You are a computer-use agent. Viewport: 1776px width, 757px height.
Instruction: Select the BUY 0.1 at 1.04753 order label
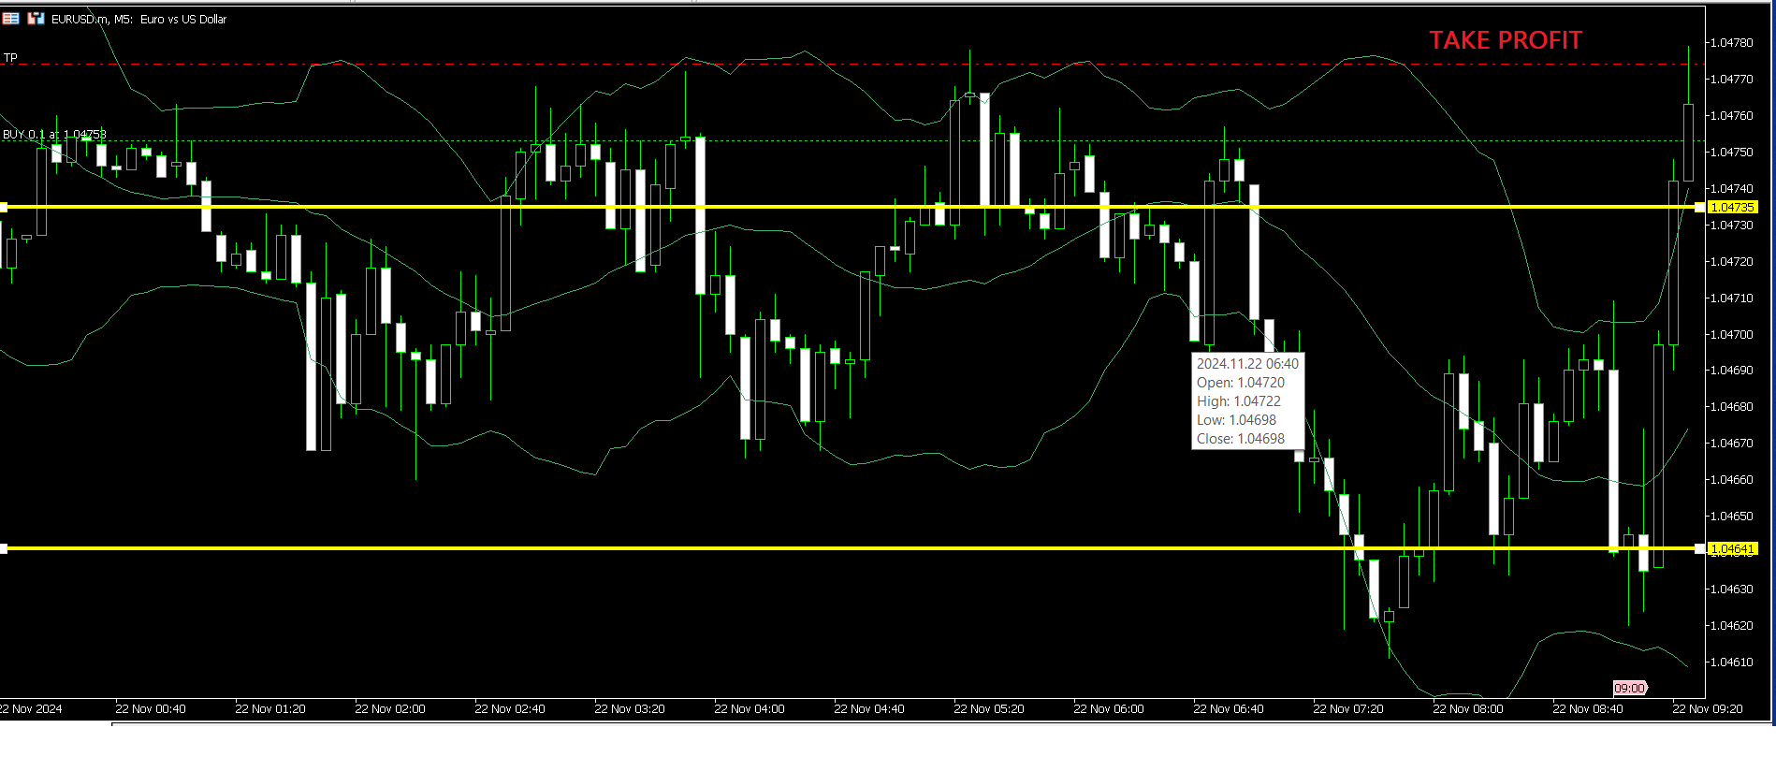pyautogui.click(x=54, y=135)
